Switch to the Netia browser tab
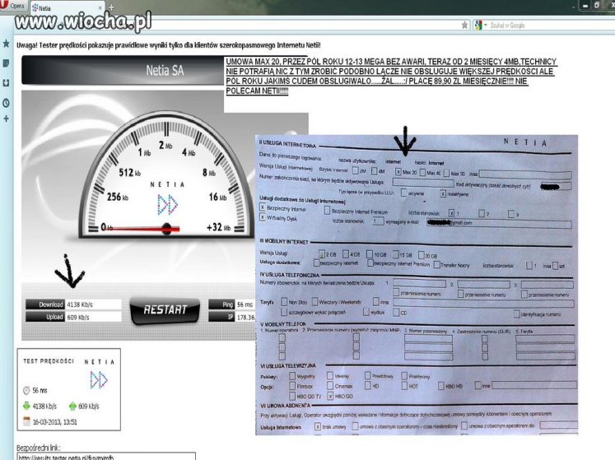 (67, 7)
